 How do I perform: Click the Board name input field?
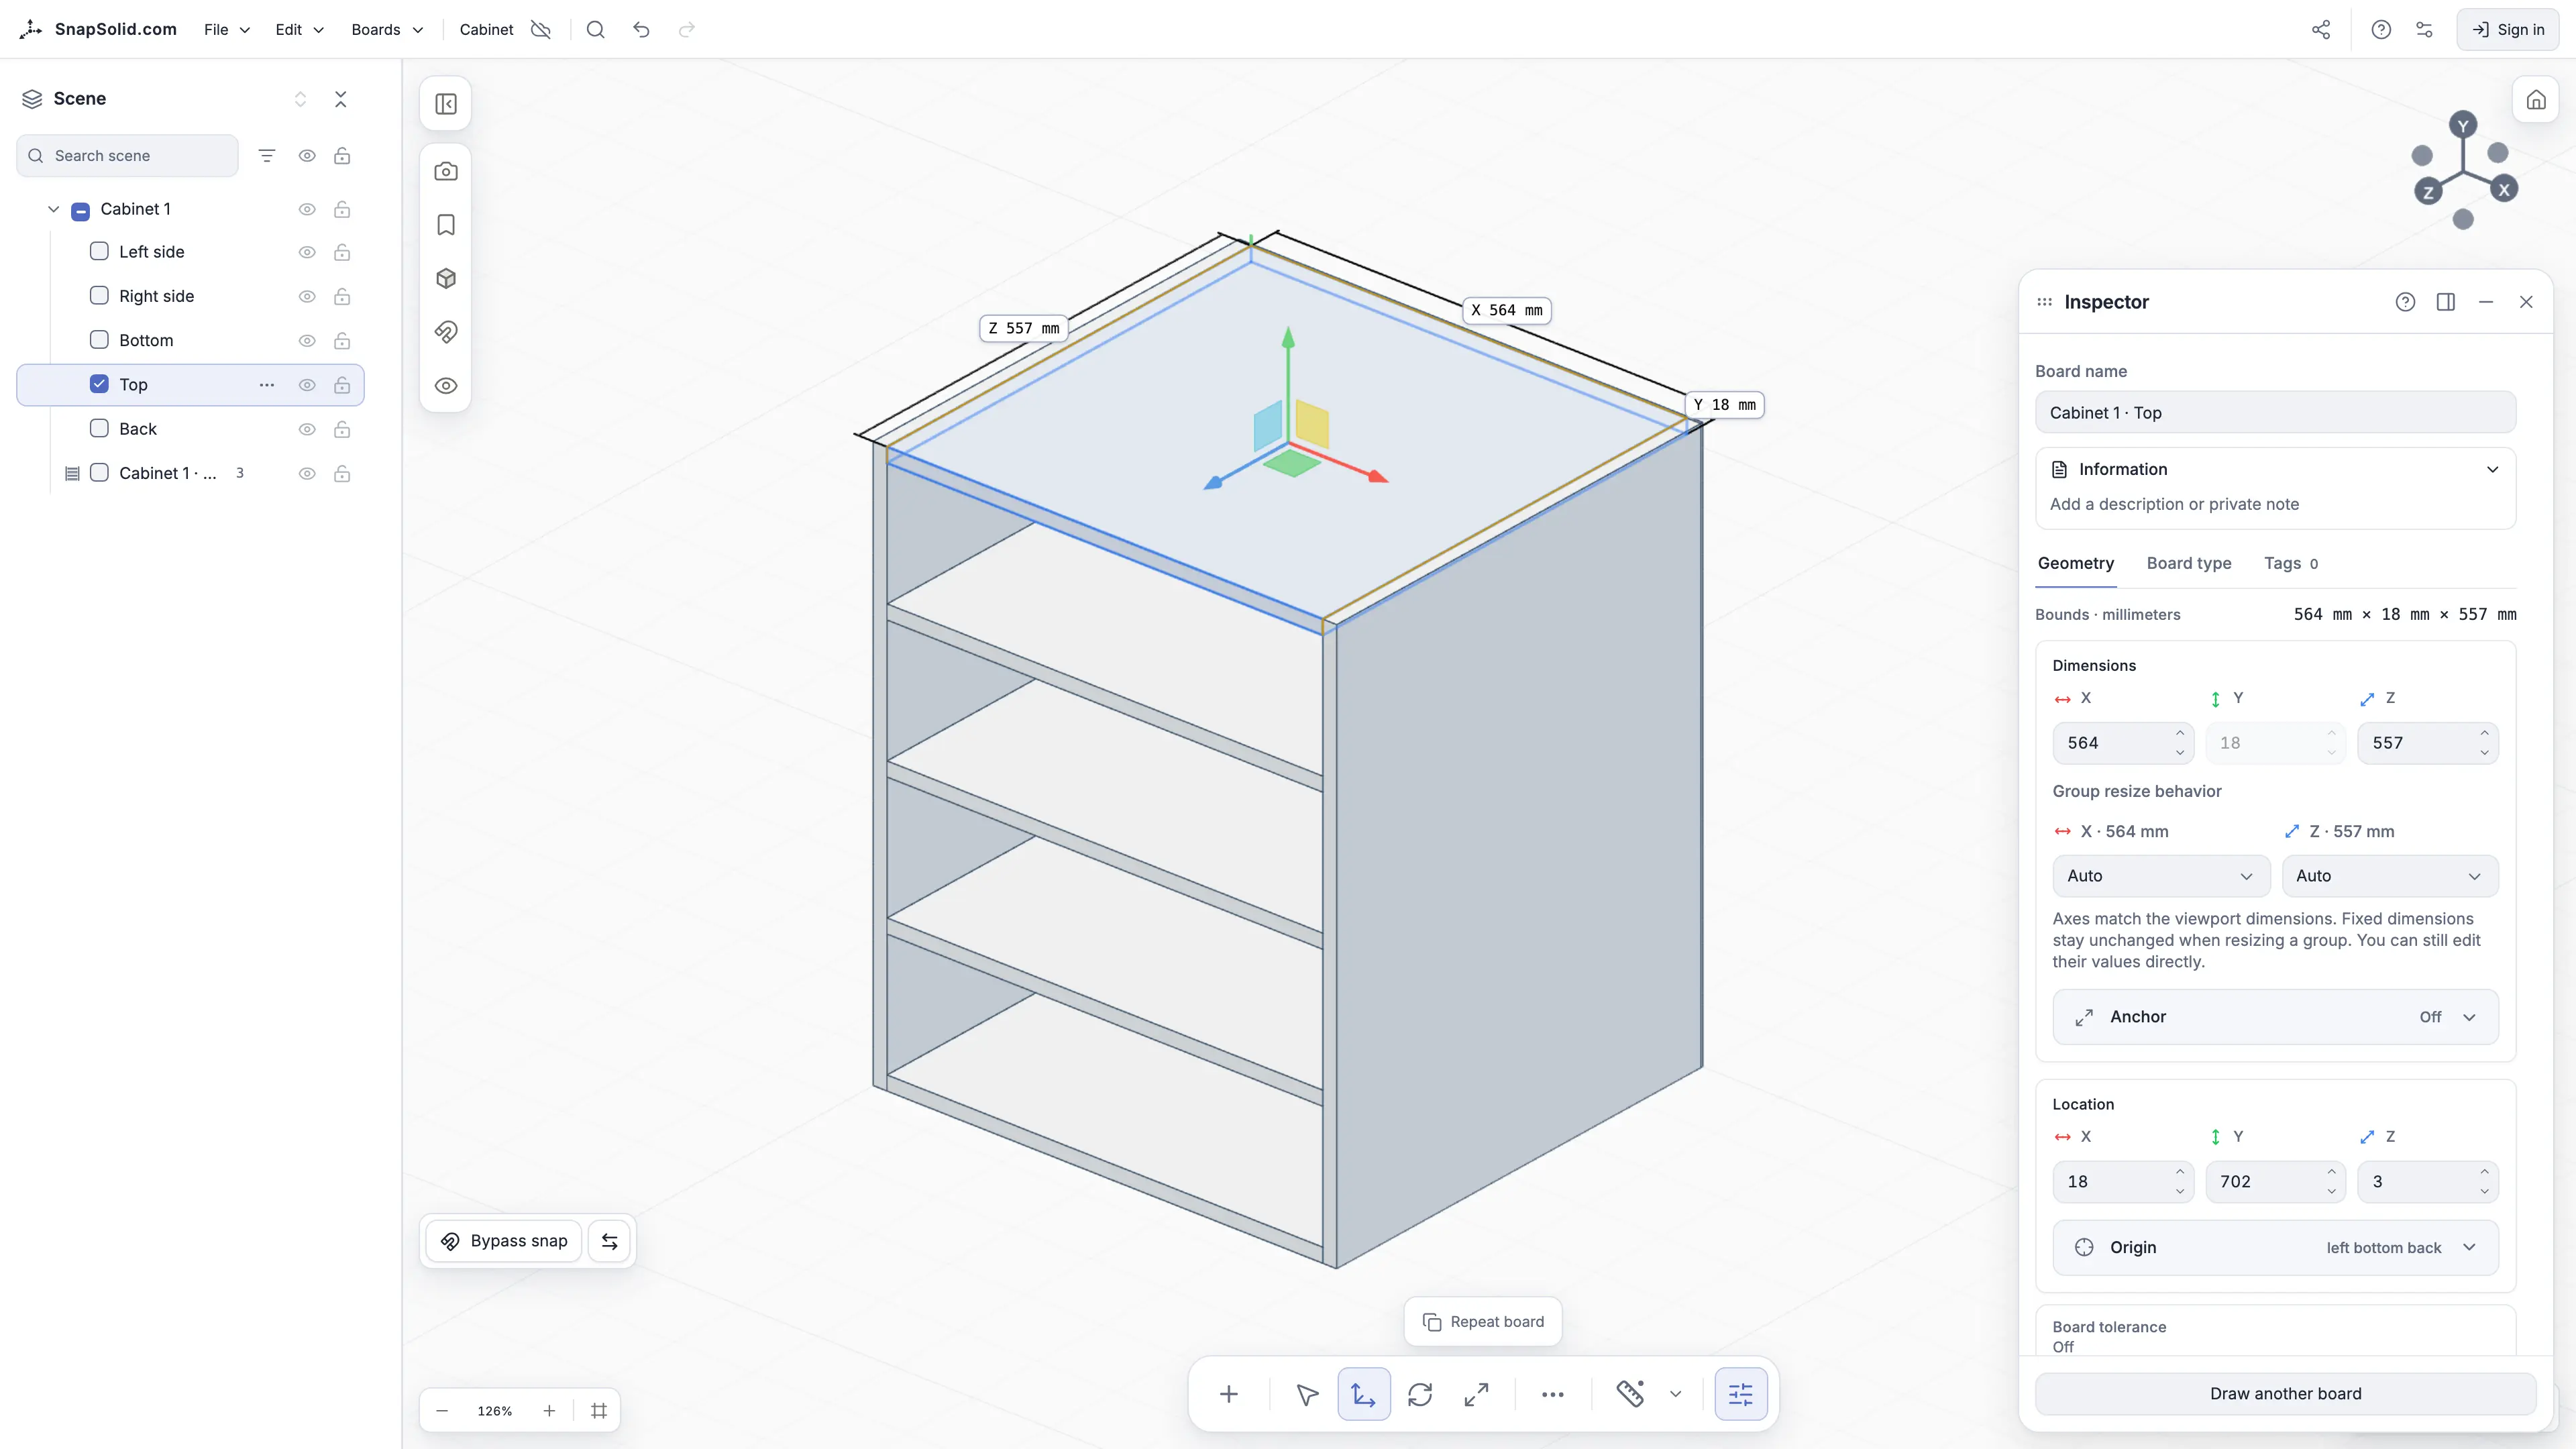click(2275, 412)
